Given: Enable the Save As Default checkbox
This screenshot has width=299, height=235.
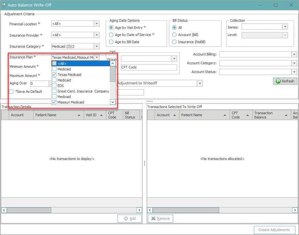Looking at the screenshot, I should 12,91.
